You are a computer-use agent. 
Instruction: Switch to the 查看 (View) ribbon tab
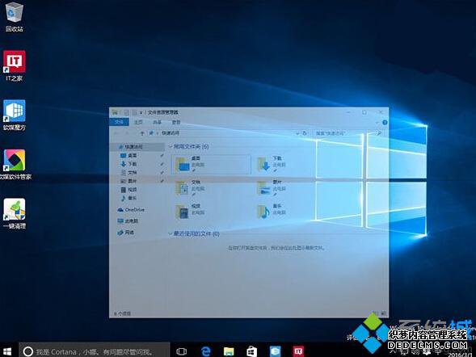pyautogui.click(x=176, y=122)
